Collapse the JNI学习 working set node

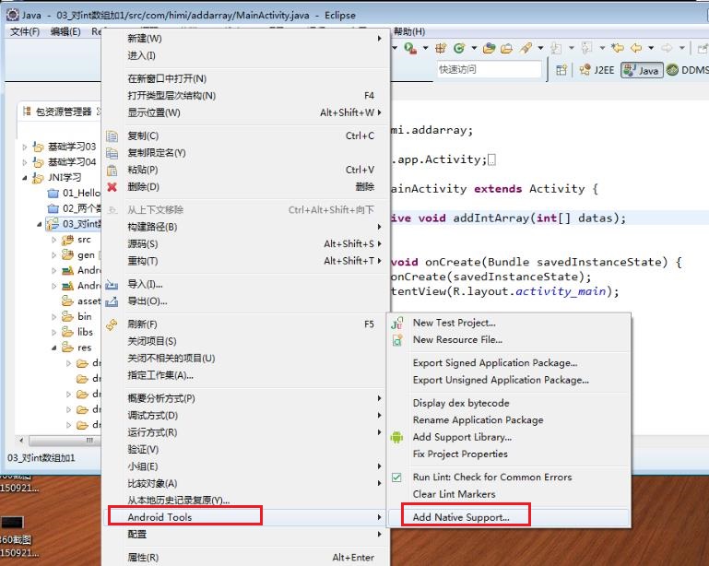24,178
